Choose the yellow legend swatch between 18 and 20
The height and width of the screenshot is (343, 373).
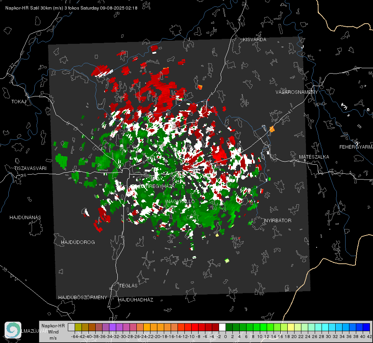click(291, 327)
